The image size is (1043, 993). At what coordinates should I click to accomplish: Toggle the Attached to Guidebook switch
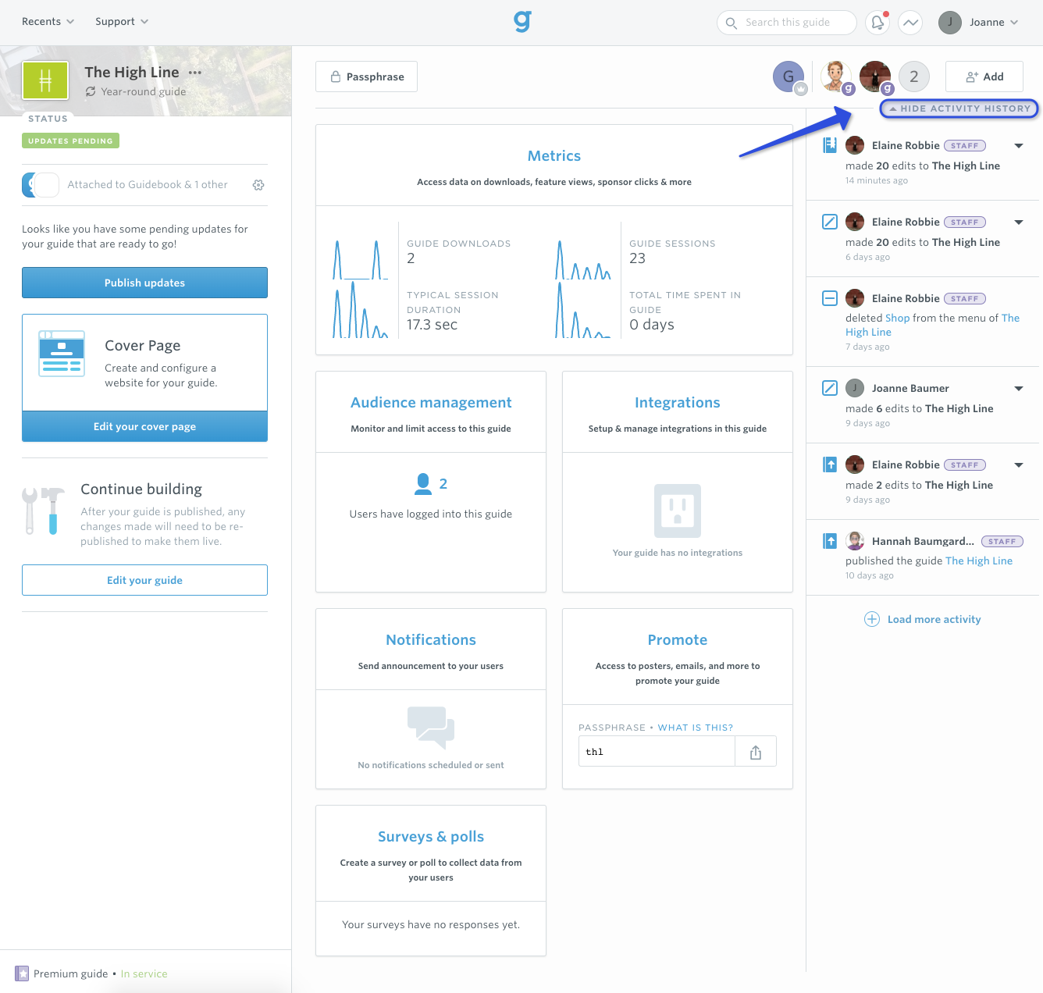41,185
